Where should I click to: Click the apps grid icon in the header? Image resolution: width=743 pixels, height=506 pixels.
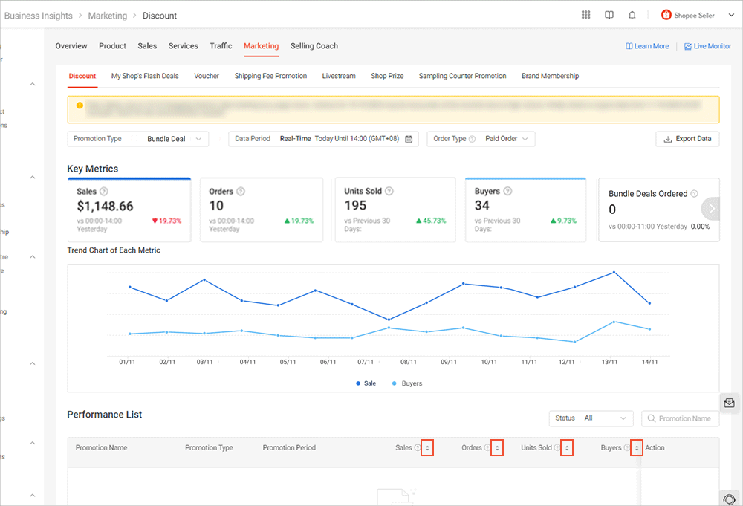(x=585, y=15)
